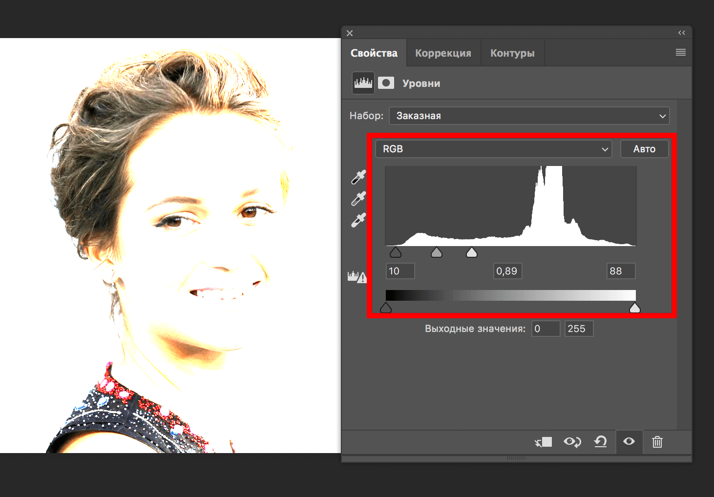
Task: Delete the adjustment layer with trash icon
Action: 657,442
